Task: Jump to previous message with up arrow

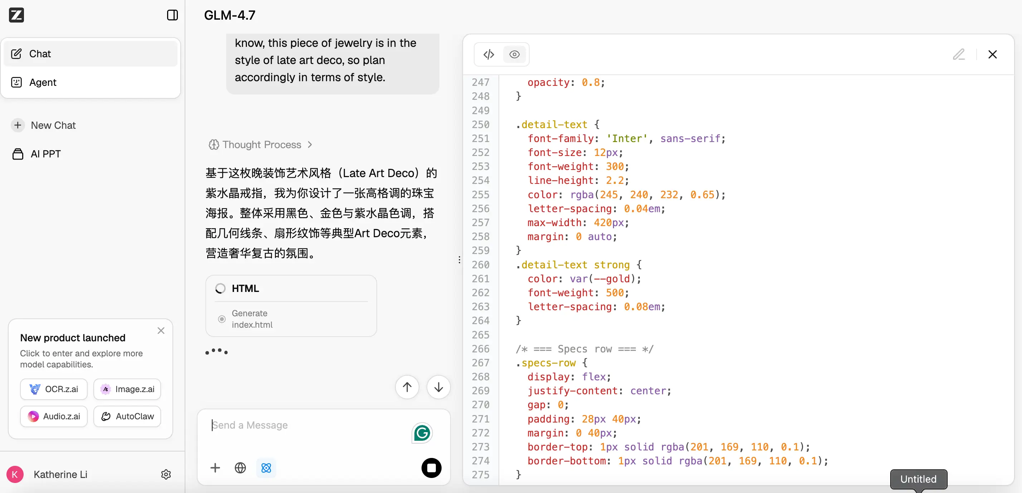Action: coord(407,387)
